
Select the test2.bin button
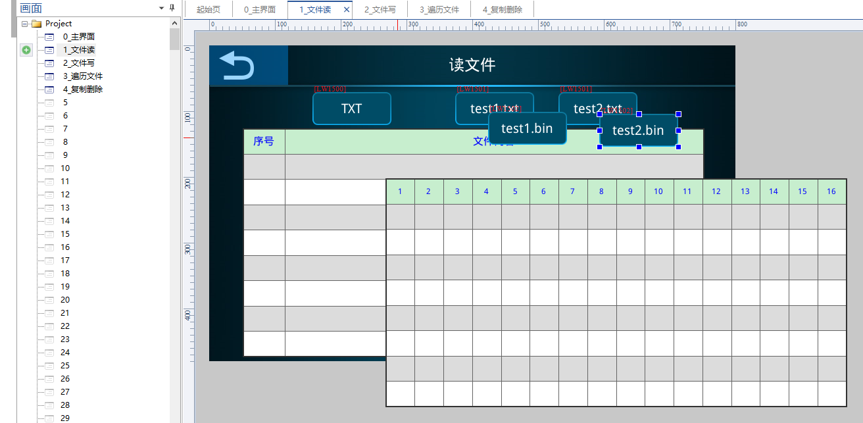638,130
